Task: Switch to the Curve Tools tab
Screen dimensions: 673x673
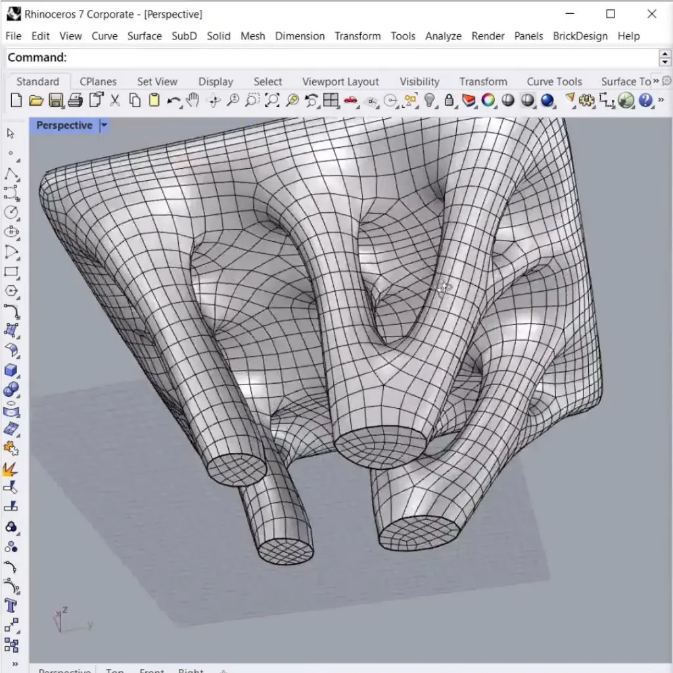Action: click(x=554, y=81)
